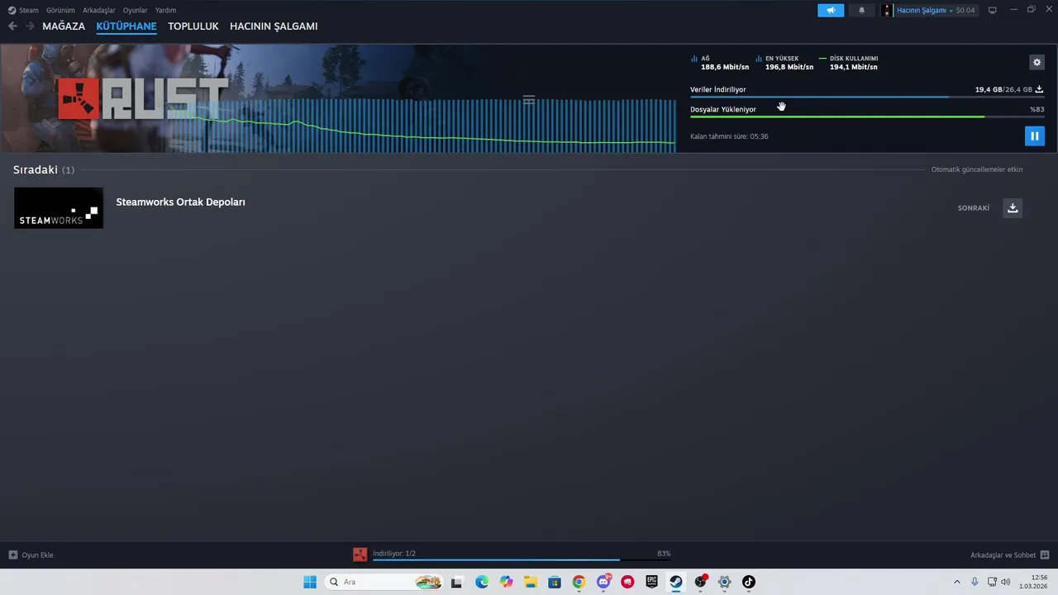This screenshot has width=1058, height=595.
Task: Click the 19,4 GB/26,4 GB value
Action: (1003, 89)
